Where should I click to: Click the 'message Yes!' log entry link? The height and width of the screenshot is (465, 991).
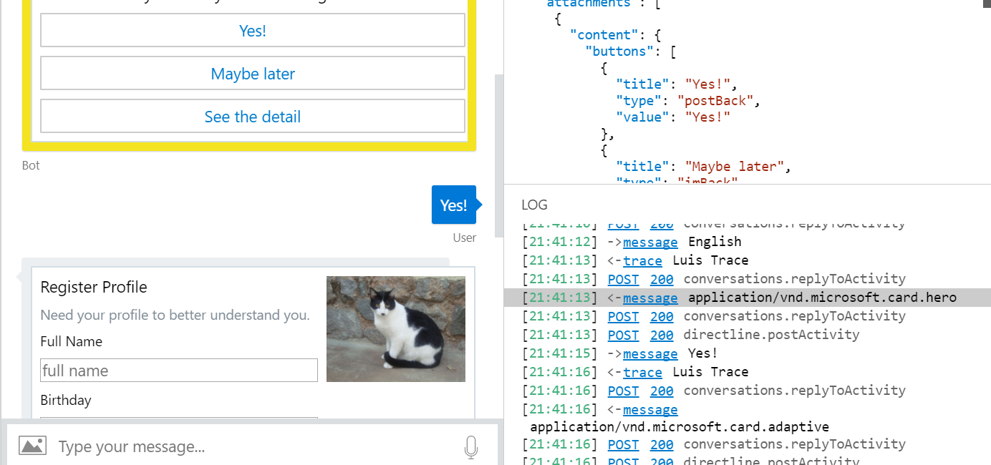[649, 353]
